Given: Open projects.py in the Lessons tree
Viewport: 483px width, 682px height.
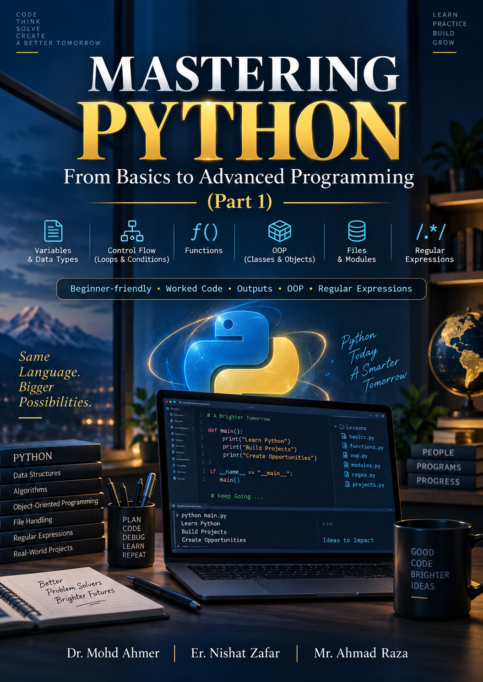Looking at the screenshot, I should click(365, 484).
